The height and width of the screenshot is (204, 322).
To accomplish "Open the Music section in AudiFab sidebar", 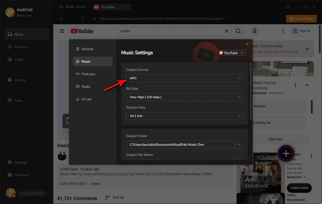I will (x=27, y=34).
